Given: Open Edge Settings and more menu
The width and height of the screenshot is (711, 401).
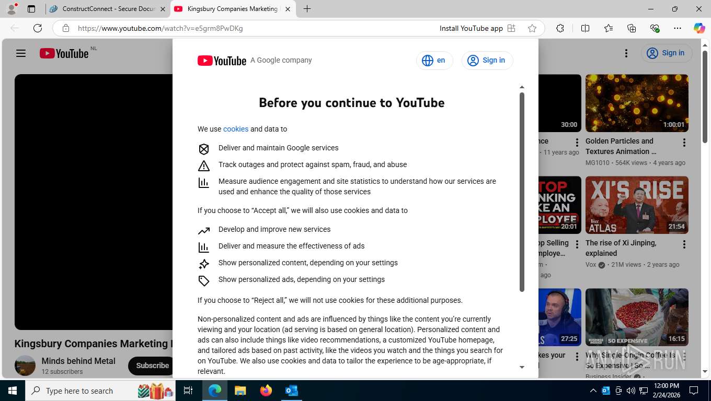Looking at the screenshot, I should [x=678, y=28].
